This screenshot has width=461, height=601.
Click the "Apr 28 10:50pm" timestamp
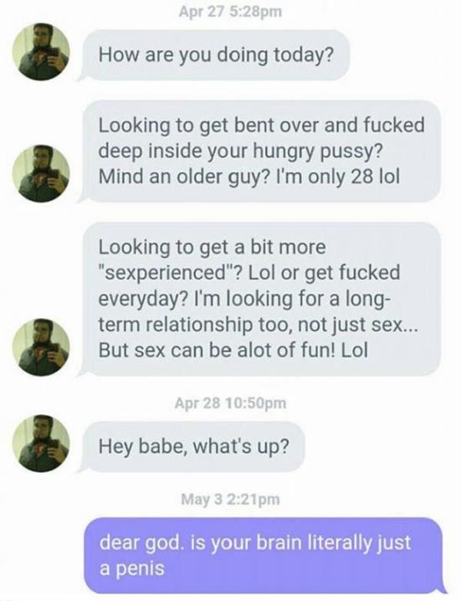pyautogui.click(x=230, y=402)
